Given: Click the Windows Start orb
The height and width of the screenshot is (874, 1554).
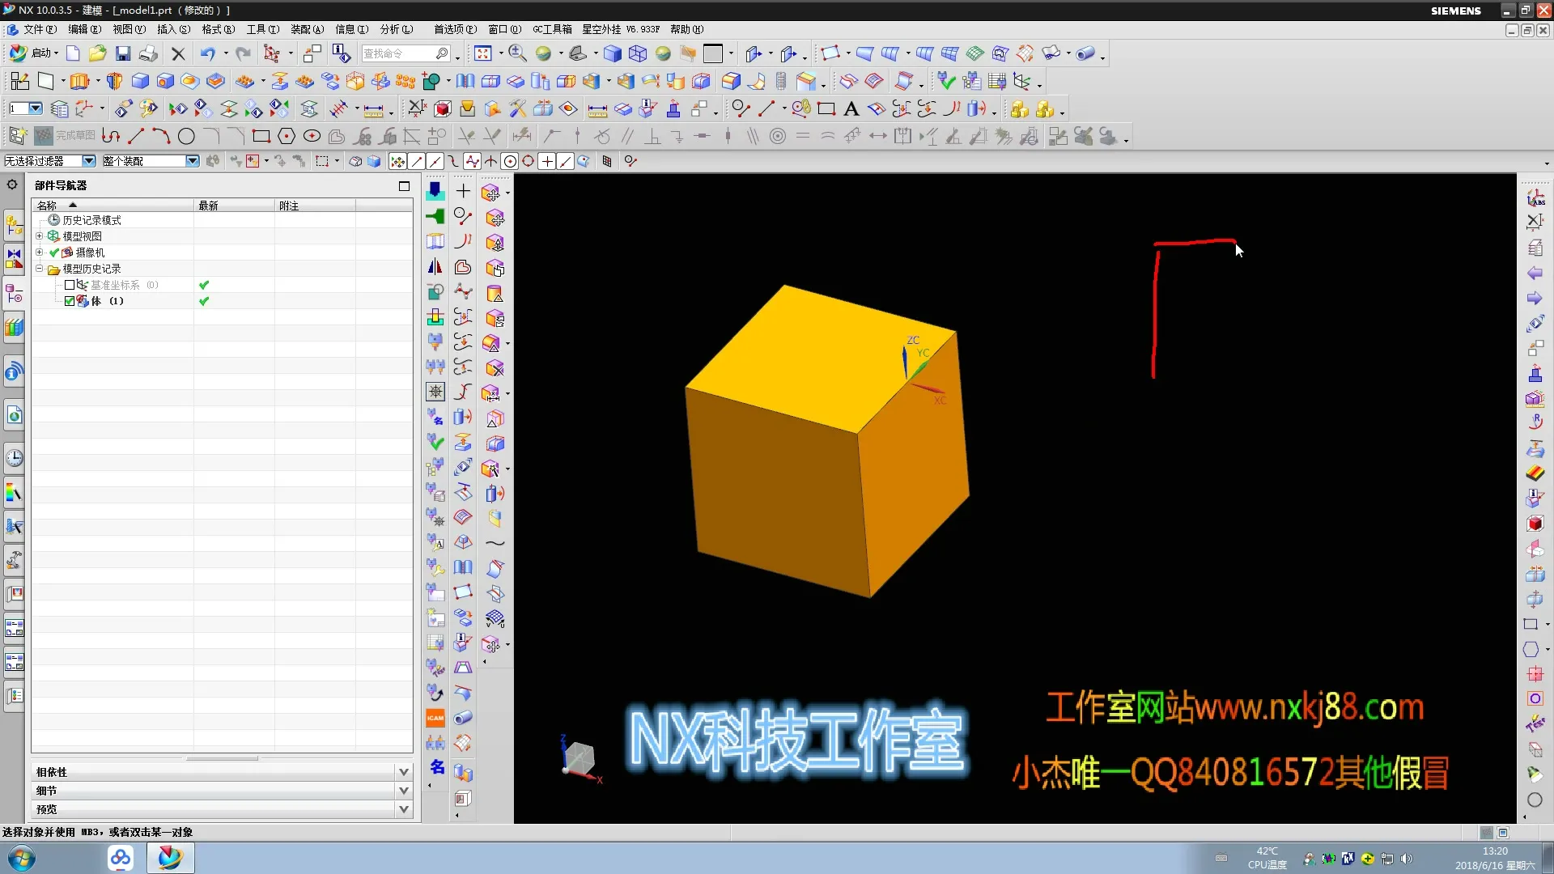Looking at the screenshot, I should [22, 858].
